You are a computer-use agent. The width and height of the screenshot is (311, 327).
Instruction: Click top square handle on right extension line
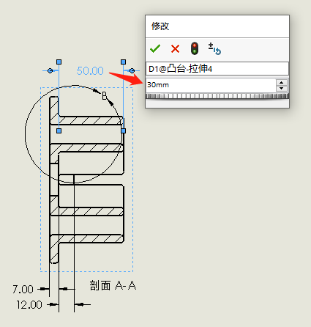click(123, 62)
